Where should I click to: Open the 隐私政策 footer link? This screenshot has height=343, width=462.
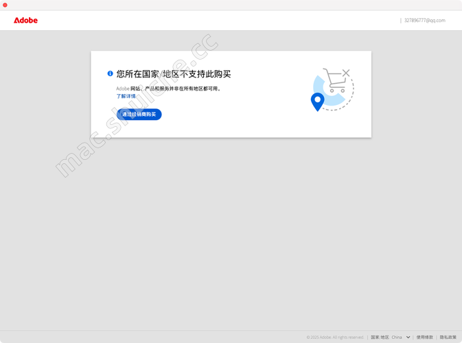click(x=448, y=337)
